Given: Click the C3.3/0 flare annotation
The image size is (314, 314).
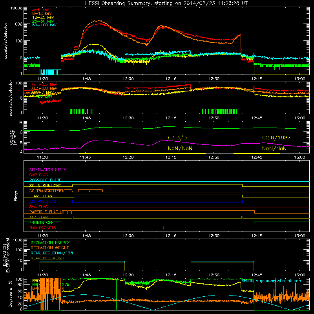Looking at the screenshot, I should click(177, 138).
